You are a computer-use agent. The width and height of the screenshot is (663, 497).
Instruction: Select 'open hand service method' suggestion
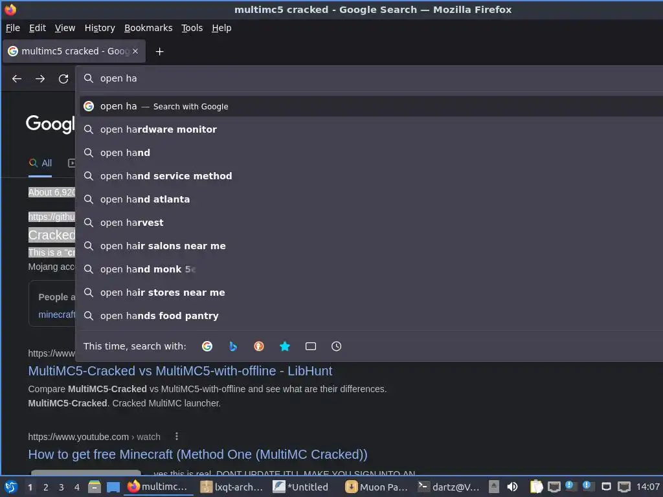pos(371,176)
